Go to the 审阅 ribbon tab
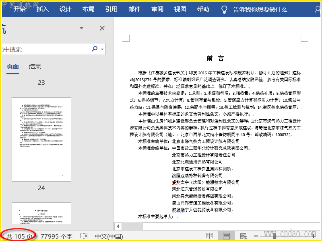Screen dimensions: 322x241 (157, 9)
